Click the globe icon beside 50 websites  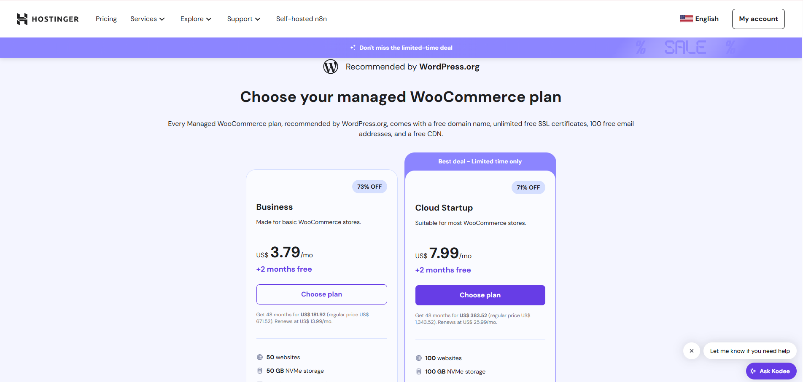pyautogui.click(x=260, y=357)
